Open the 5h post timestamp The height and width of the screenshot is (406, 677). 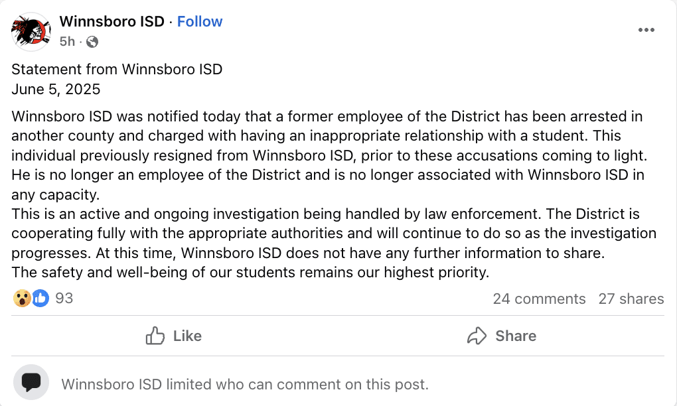pos(67,41)
